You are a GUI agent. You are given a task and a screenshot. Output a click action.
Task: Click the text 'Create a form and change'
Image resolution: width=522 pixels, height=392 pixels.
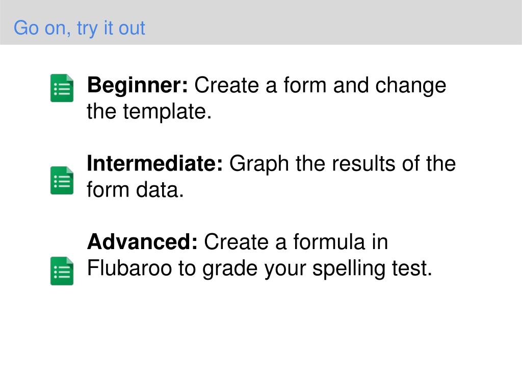pyautogui.click(x=320, y=85)
